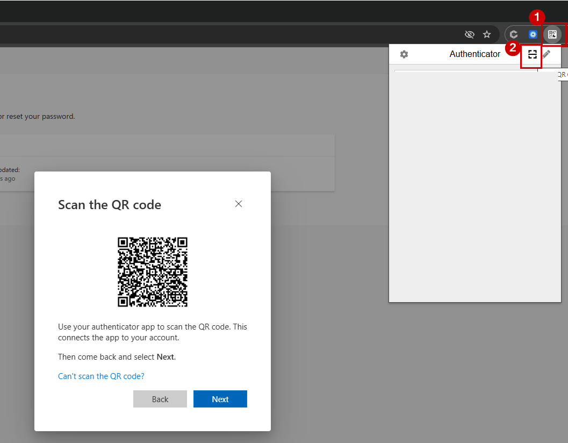Click the C-shaped extension icon
The image size is (568, 443).
tap(514, 34)
